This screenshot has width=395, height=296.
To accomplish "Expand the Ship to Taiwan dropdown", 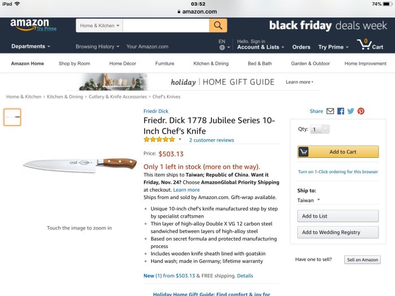I will tap(309, 200).
